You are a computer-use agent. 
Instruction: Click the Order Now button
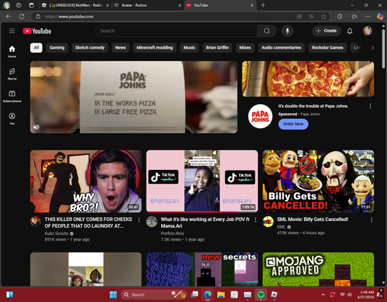tap(293, 124)
